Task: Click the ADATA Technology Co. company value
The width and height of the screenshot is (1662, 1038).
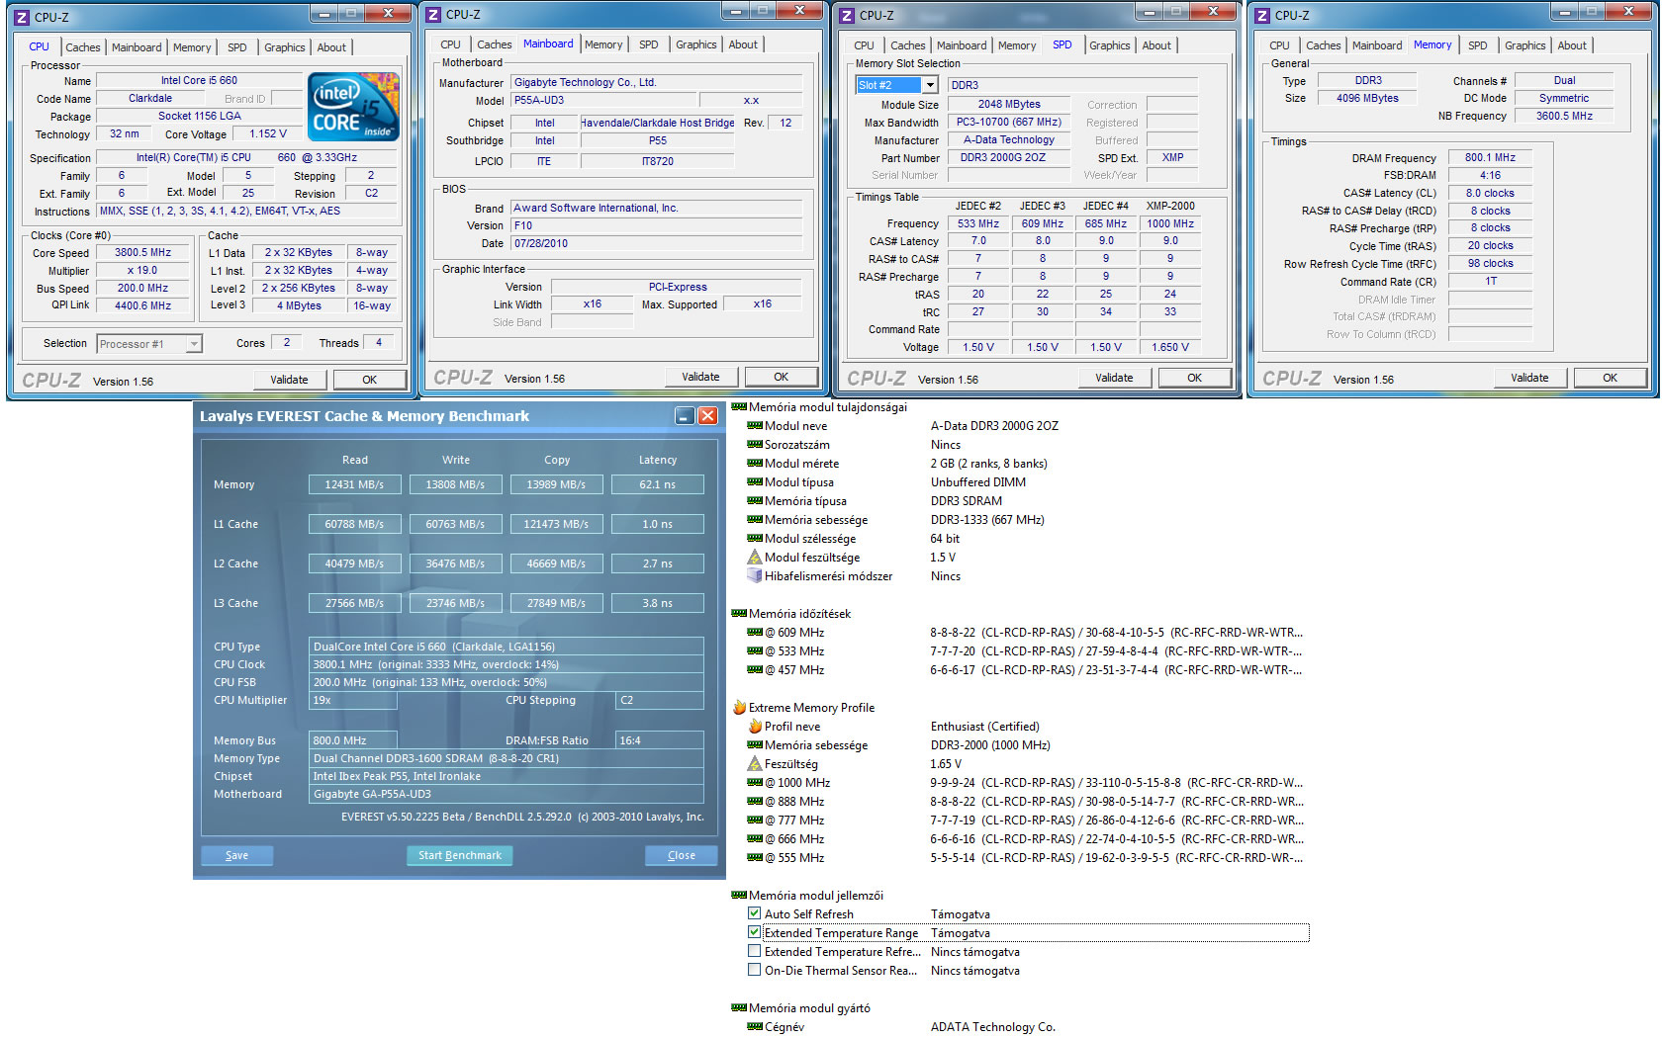Action: pyautogui.click(x=992, y=1027)
